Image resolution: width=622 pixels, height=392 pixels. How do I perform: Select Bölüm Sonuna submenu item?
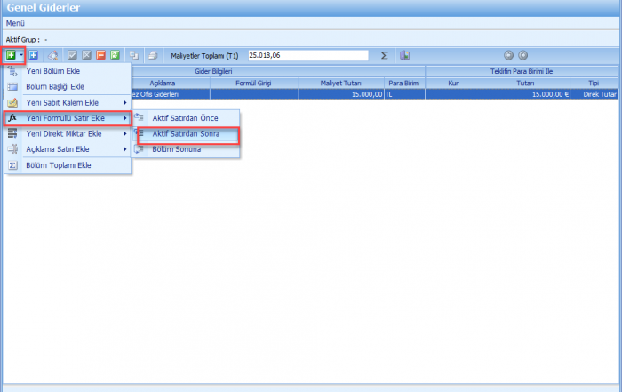click(x=176, y=149)
